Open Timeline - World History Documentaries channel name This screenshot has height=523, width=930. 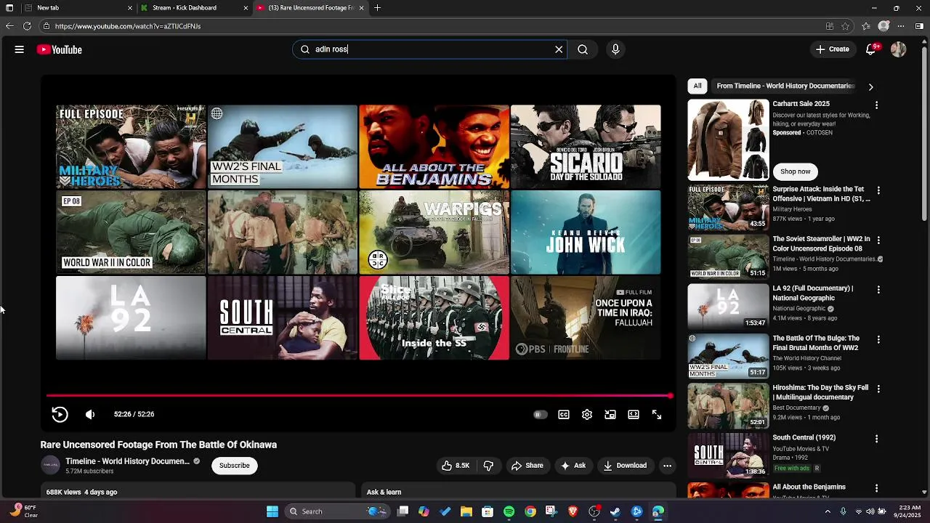127,461
